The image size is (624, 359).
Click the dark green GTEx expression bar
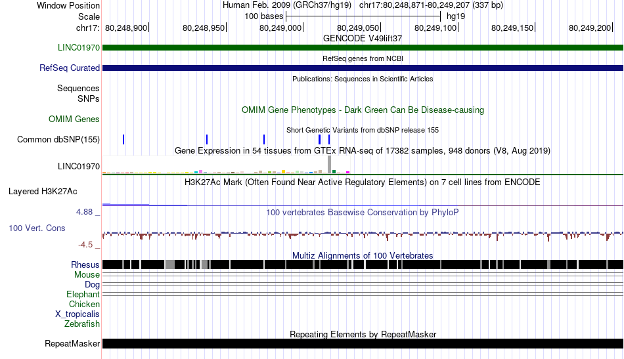[334, 172]
